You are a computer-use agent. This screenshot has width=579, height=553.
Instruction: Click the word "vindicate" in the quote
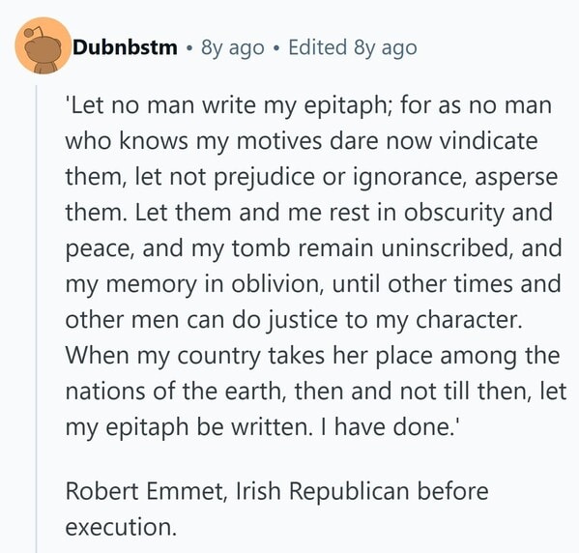[488, 141]
